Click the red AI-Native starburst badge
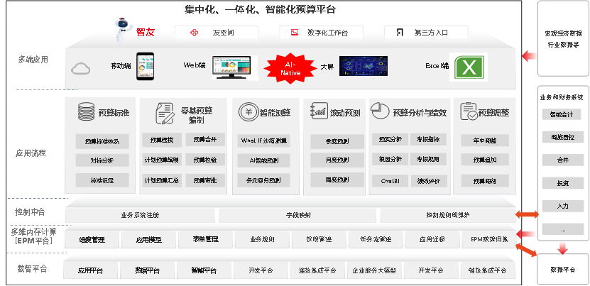This screenshot has width=590, height=286. tap(290, 69)
